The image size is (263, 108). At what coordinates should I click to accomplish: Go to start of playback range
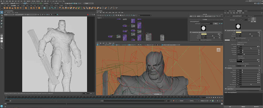(207, 98)
